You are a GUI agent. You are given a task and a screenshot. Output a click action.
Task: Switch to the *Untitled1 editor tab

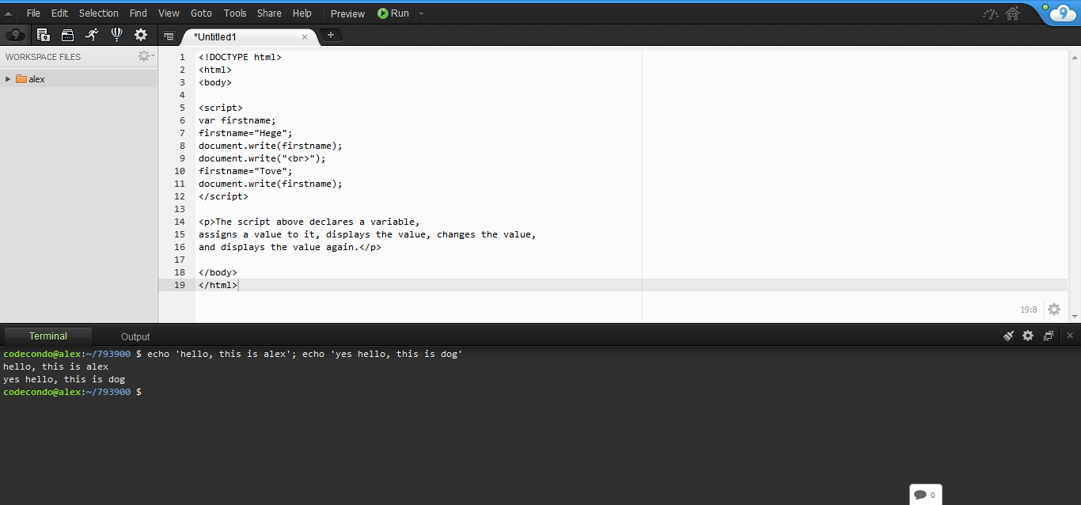249,36
